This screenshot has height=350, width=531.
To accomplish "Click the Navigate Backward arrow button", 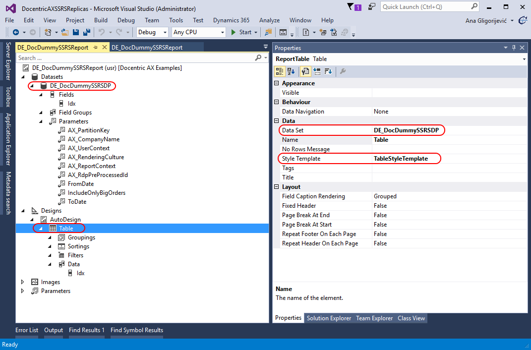I will click(x=15, y=32).
